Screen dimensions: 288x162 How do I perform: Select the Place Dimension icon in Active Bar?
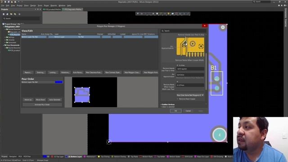pyautogui.click(x=180, y=13)
